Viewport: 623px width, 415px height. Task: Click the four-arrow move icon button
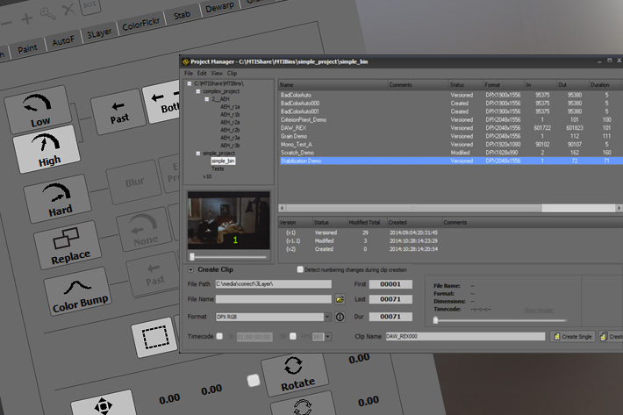[104, 405]
